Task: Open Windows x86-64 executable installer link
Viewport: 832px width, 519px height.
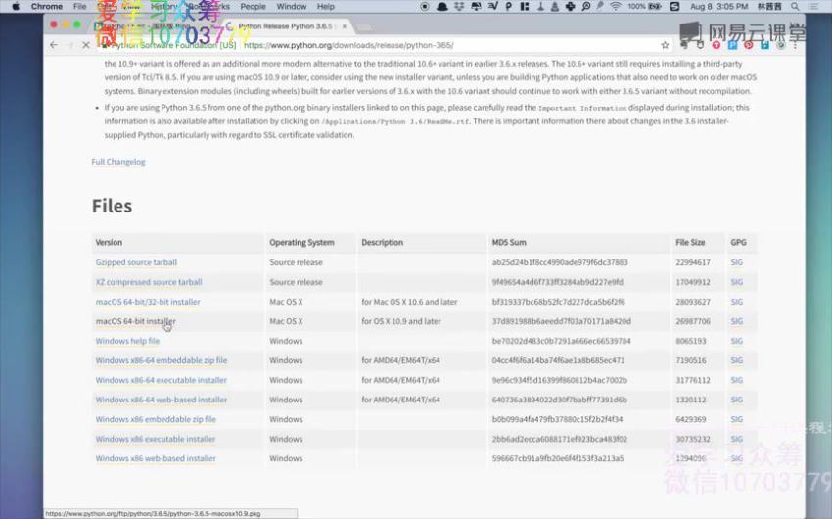Action: point(161,380)
